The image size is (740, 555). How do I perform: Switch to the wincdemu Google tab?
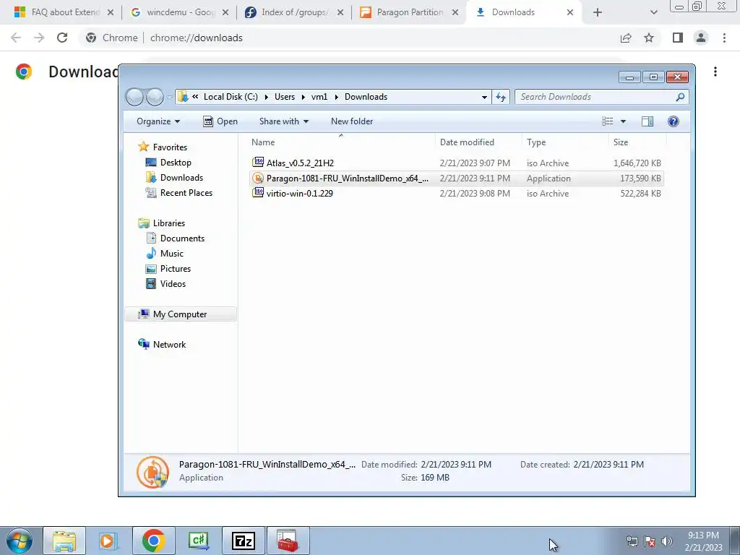click(x=178, y=12)
